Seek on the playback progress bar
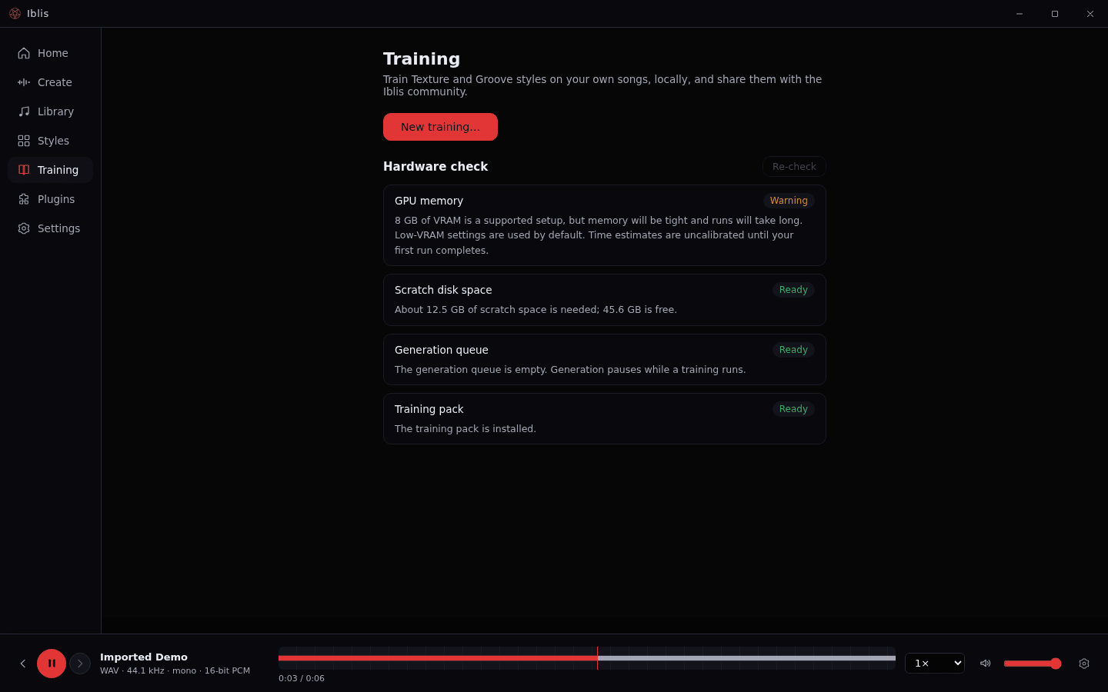1108x692 pixels. (x=587, y=658)
